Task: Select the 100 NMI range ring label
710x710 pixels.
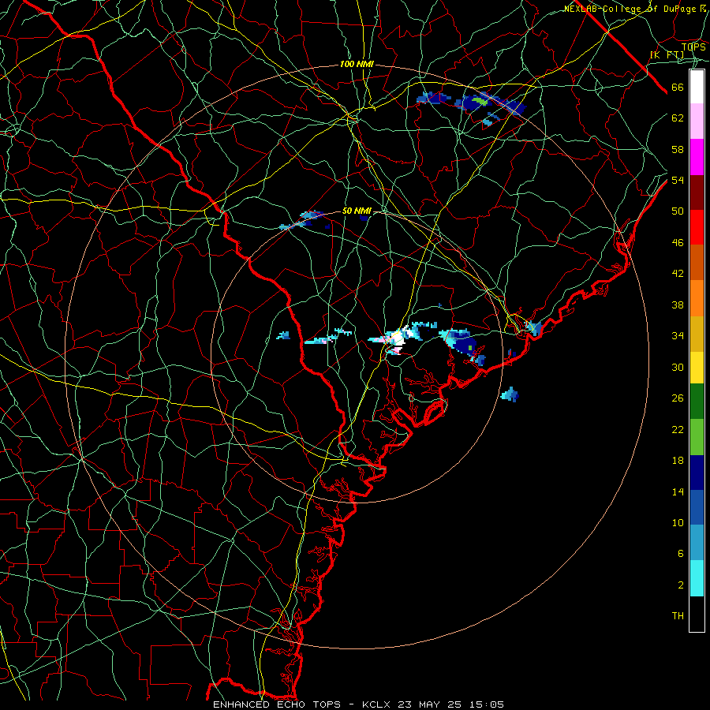Action: (357, 65)
